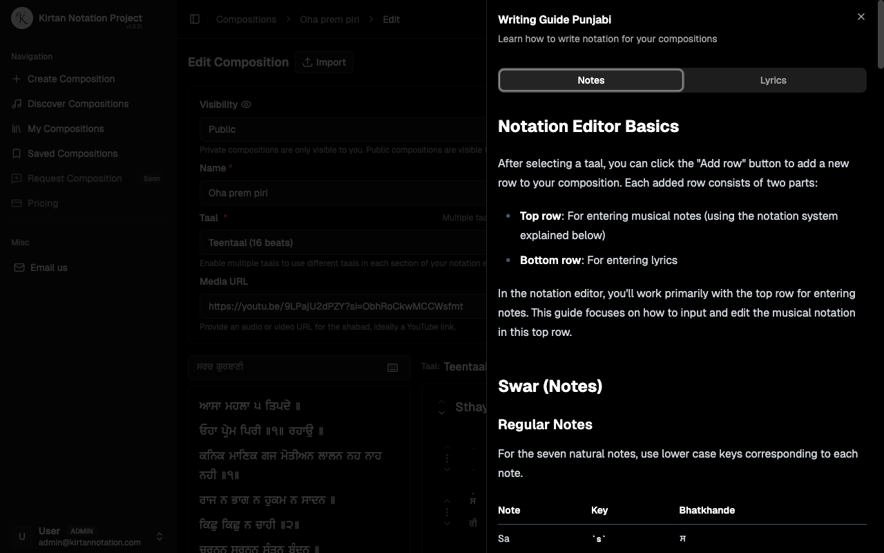Select the Notes tab
Image resolution: width=884 pixels, height=553 pixels.
click(x=591, y=80)
